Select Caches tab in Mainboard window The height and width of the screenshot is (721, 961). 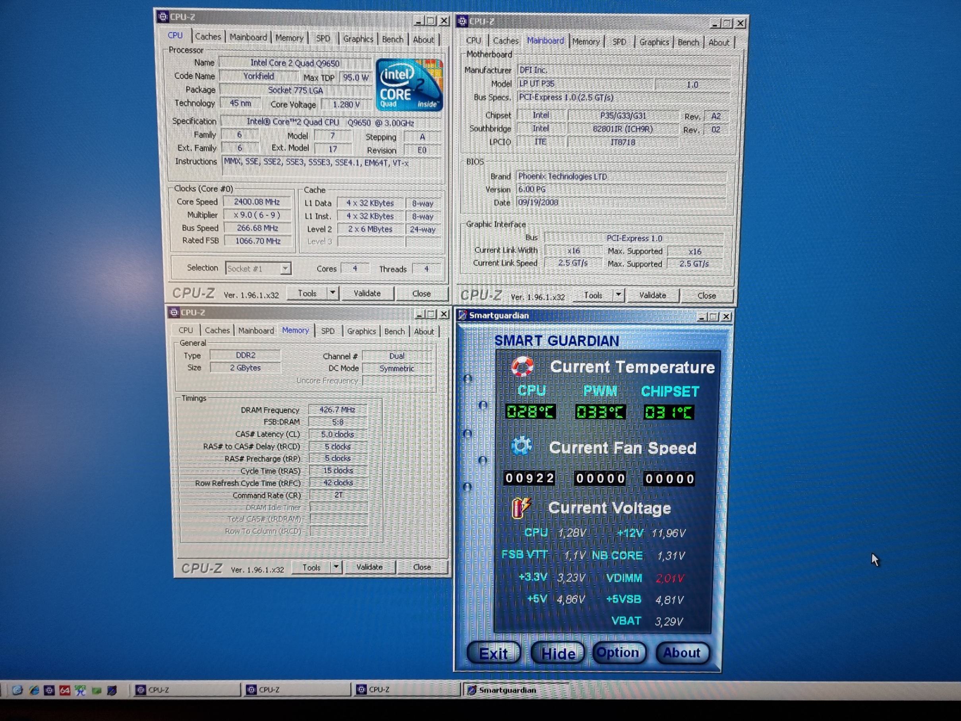tap(506, 41)
